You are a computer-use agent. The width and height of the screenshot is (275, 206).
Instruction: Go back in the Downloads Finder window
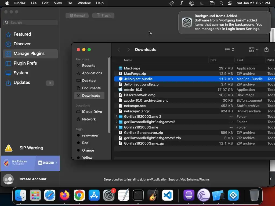(x=119, y=50)
